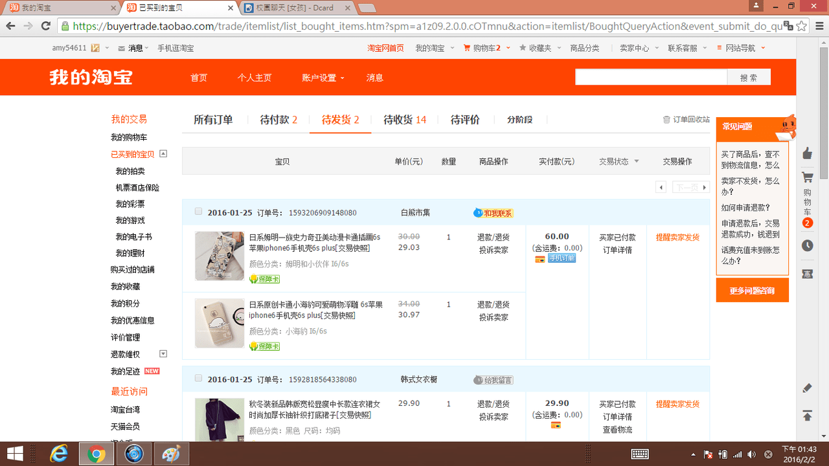The height and width of the screenshot is (466, 829).
Task: Click the 给我留言 message icon for 韩式女衣橱
Action: [x=494, y=380]
